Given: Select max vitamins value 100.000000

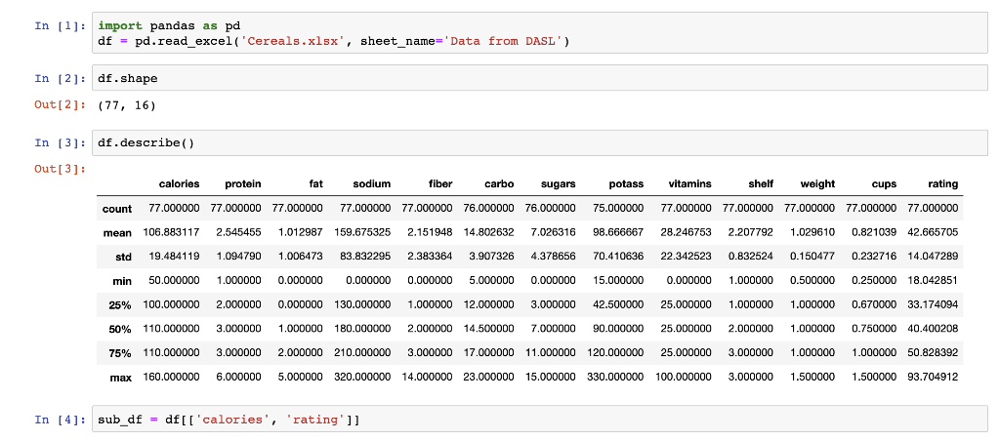Looking at the screenshot, I should point(683,377).
